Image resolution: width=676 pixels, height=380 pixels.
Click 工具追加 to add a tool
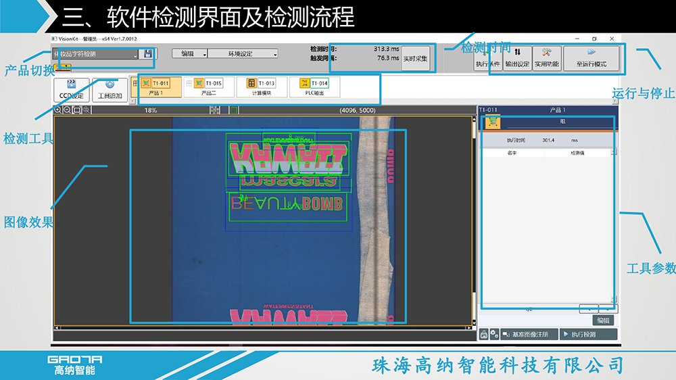110,89
